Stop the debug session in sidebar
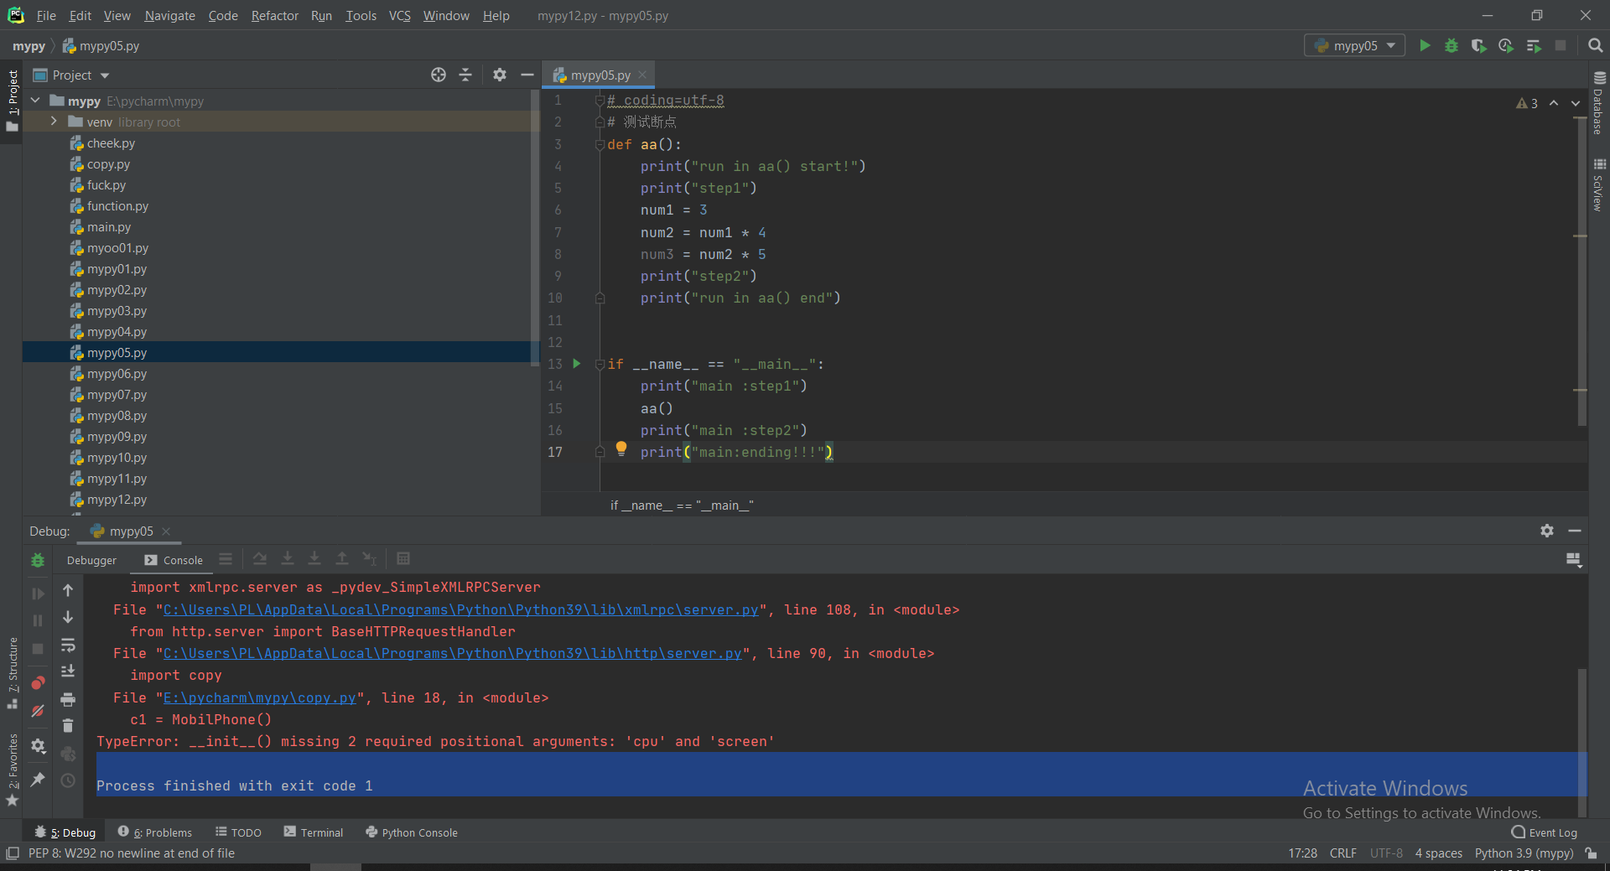1610x871 pixels. pyautogui.click(x=38, y=649)
